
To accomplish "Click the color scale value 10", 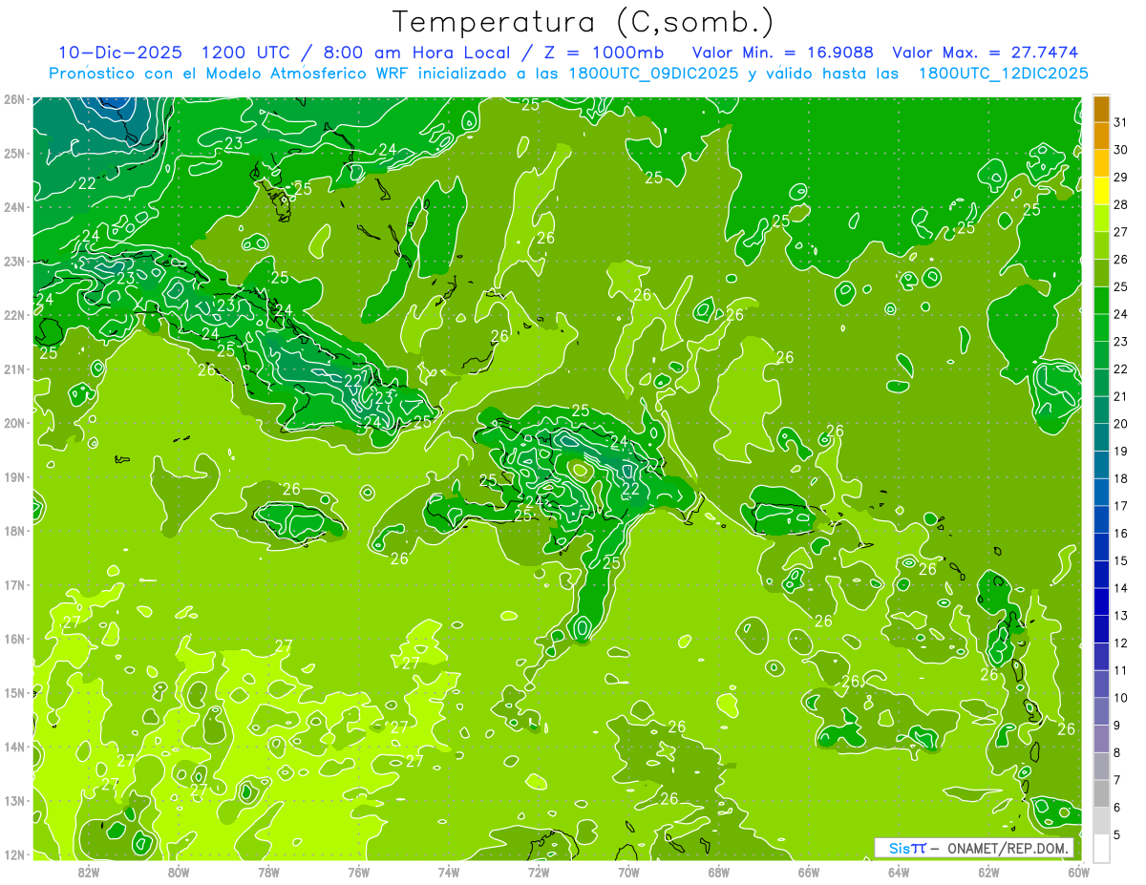I will tap(1120, 698).
